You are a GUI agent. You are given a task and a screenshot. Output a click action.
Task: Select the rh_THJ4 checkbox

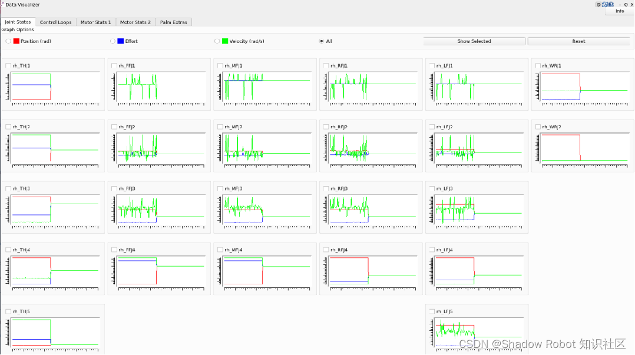[x=8, y=250]
